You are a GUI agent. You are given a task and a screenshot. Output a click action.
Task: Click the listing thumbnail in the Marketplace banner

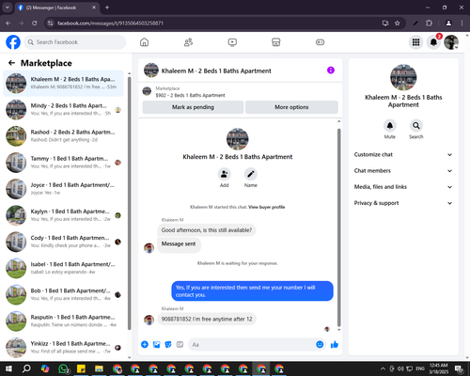pos(147,91)
